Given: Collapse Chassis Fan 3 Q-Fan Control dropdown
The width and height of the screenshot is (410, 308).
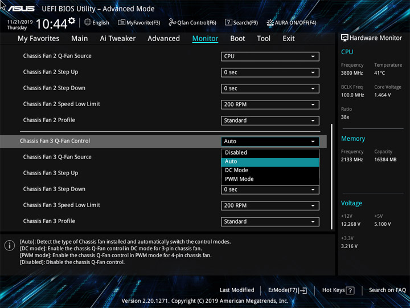Looking at the screenshot, I should pos(270,141).
